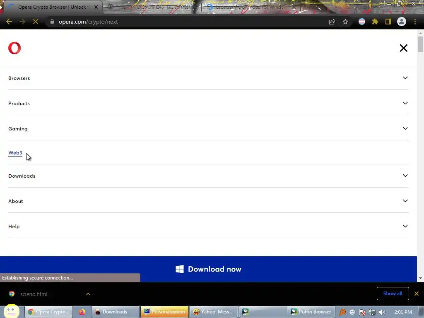Click the forward navigation arrow
This screenshot has height=318, width=424.
click(x=22, y=22)
